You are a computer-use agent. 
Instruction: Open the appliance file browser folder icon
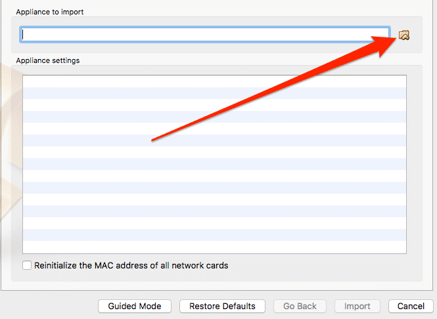tap(404, 35)
